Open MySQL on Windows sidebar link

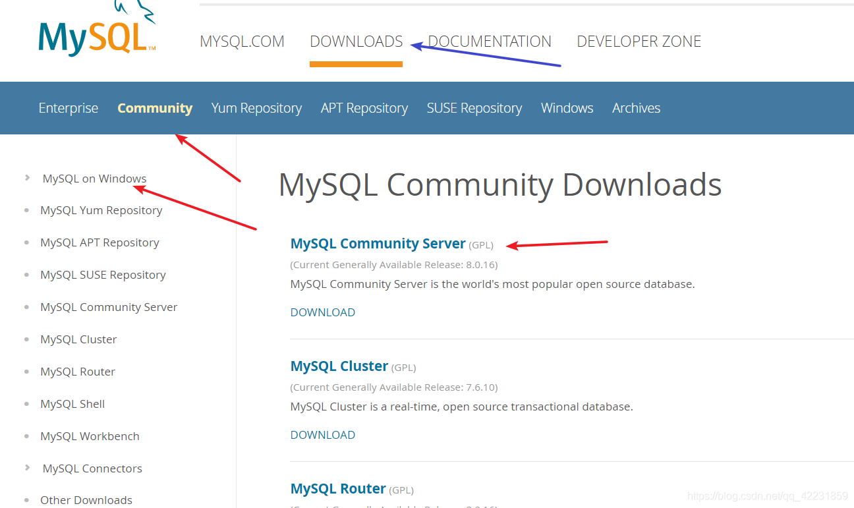(x=94, y=179)
